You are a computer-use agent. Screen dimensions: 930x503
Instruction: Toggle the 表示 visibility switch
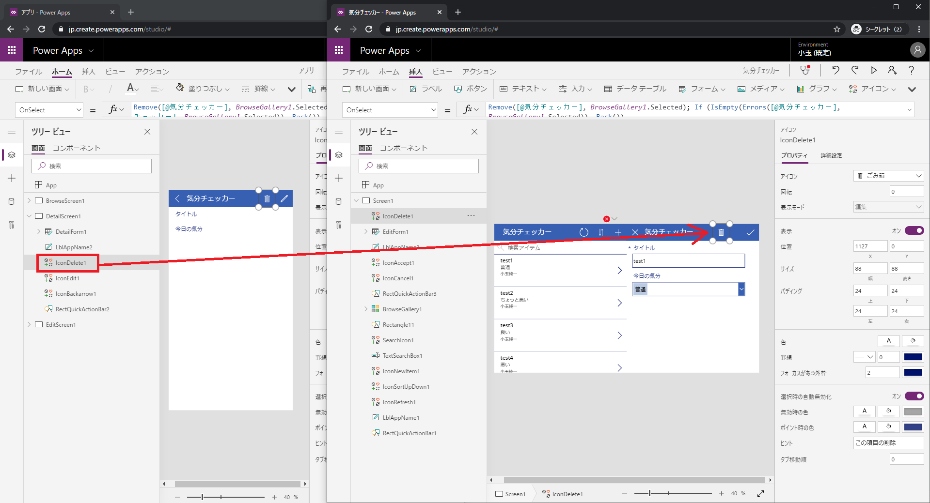[x=914, y=230]
